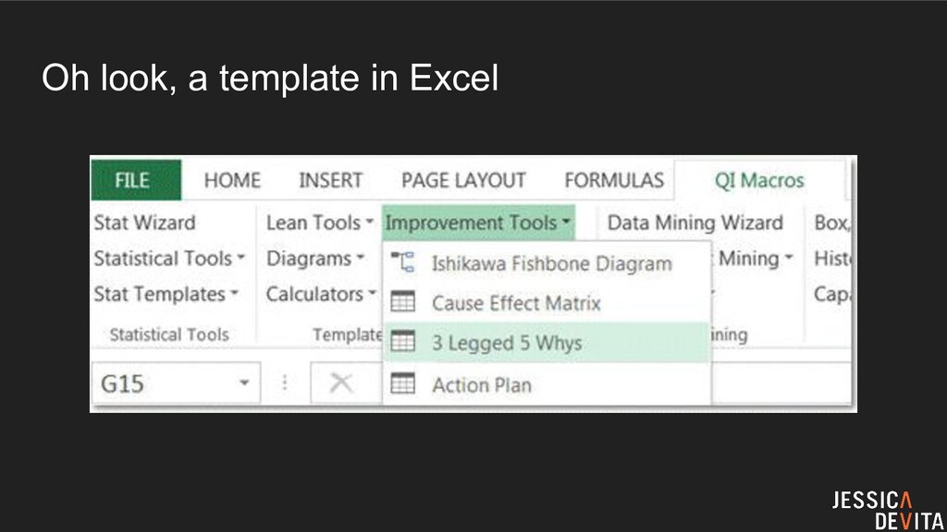Expand the Lean Tools menu
Viewport: 947px width, 532px height.
pyautogui.click(x=319, y=223)
